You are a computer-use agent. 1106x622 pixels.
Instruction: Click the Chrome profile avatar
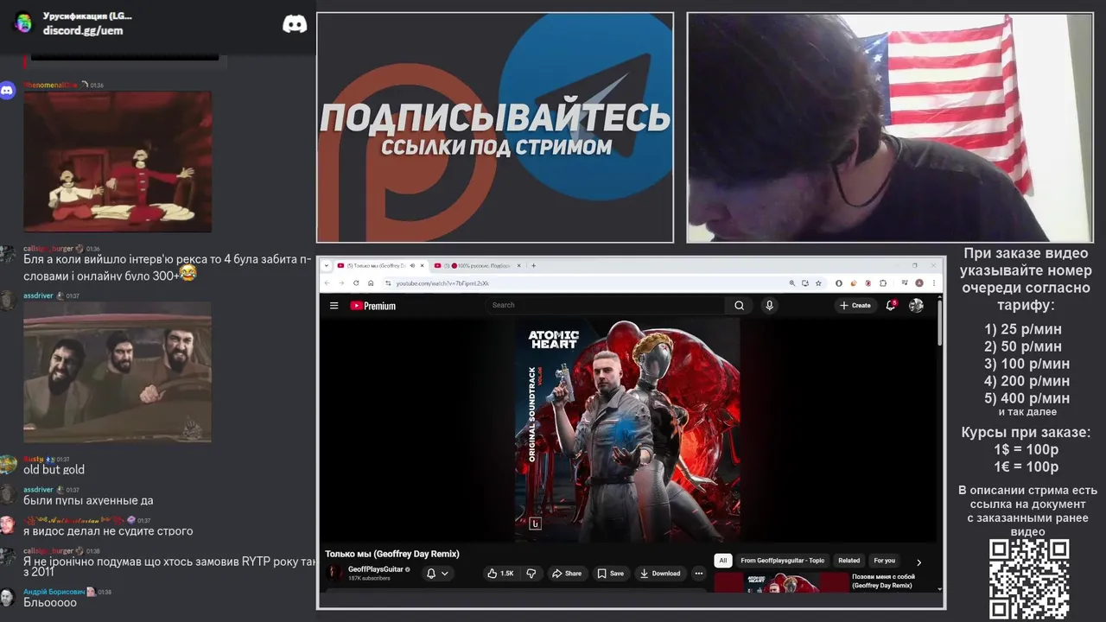pyautogui.click(x=919, y=282)
